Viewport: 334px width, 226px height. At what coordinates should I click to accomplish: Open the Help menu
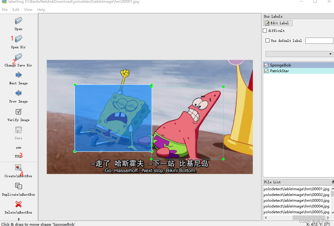click(x=41, y=9)
